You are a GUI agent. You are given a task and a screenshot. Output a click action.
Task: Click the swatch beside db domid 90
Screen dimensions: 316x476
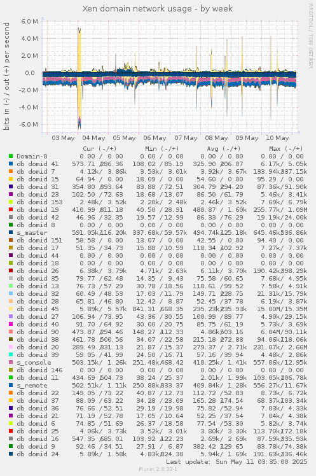pos(11,332)
